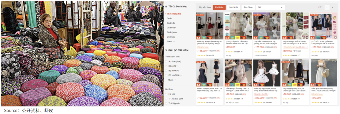Check the Hà Nội location filter
Image resolution: width=340 pixels, height=114 pixels.
click(x=166, y=94)
